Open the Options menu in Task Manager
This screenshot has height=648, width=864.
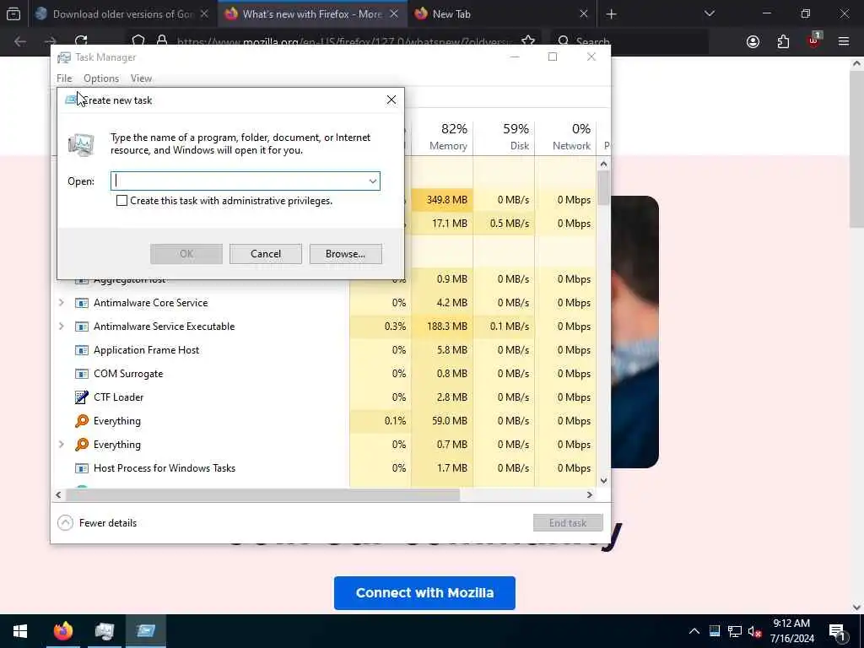101,78
